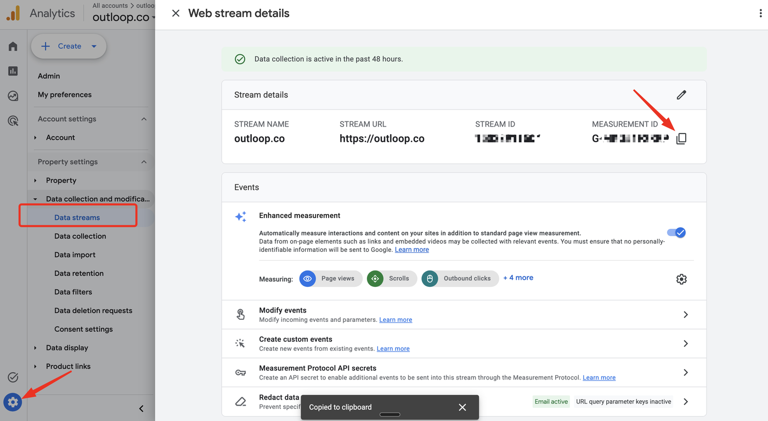The height and width of the screenshot is (421, 768).
Task: Select Data streams in the sidebar
Action: point(77,217)
